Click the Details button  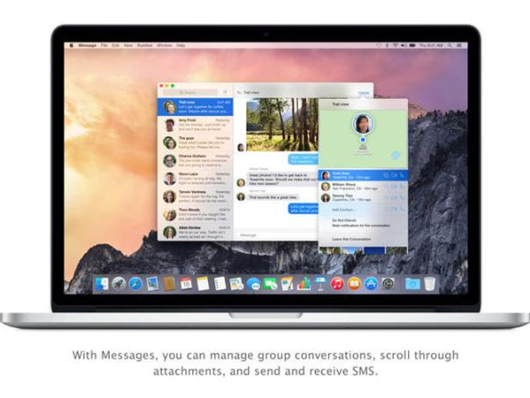(363, 92)
